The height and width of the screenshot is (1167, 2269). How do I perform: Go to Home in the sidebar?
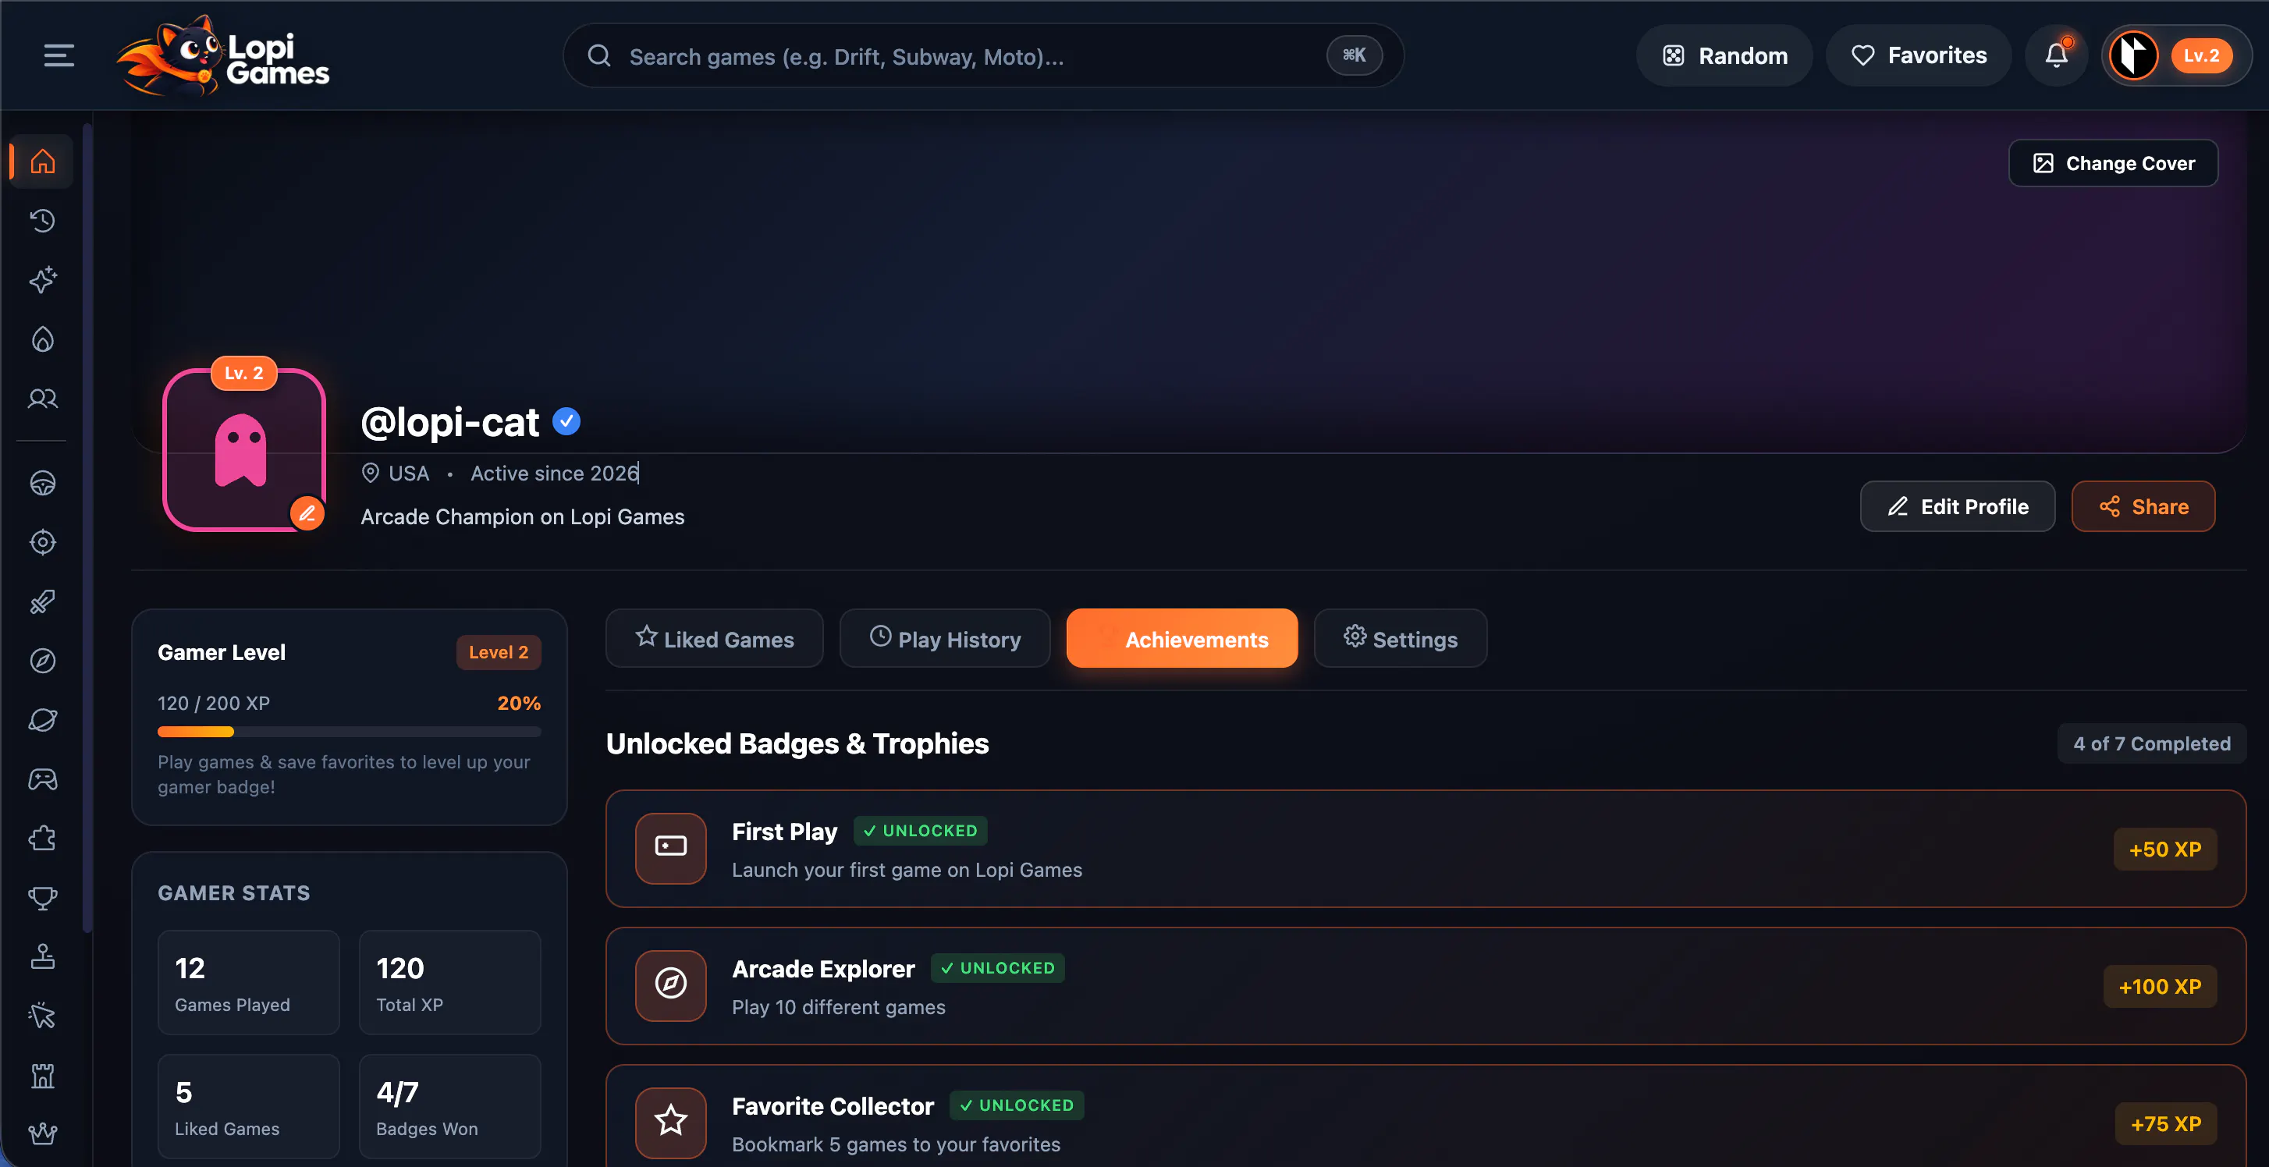[42, 162]
